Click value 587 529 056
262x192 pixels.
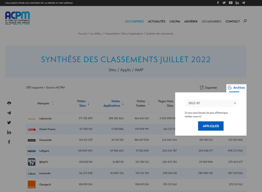tap(235, 173)
